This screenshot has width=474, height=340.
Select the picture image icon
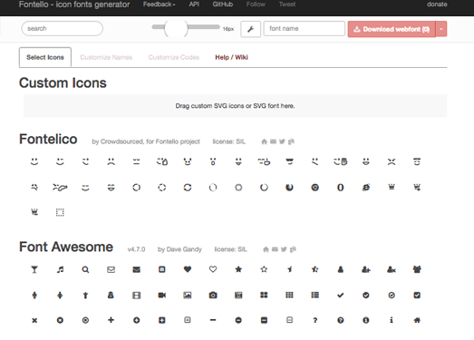[188, 296]
